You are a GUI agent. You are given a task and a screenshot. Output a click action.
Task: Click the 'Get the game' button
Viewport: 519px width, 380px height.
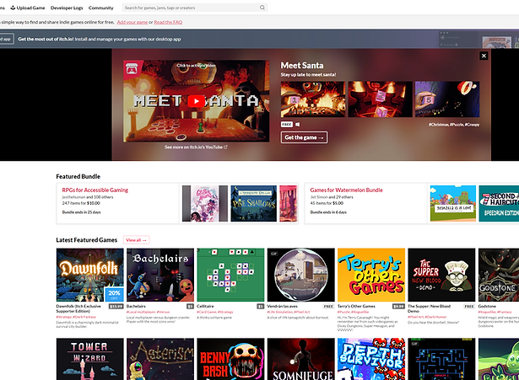tap(304, 137)
